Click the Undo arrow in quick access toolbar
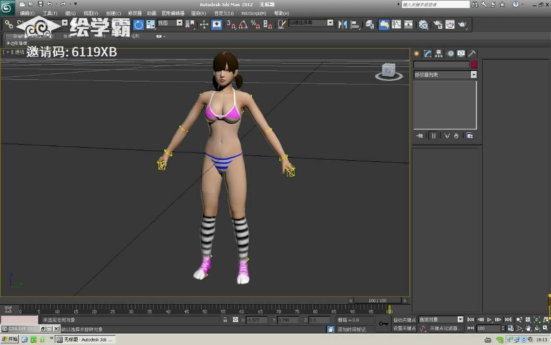Screen dimensions: 551x345 coord(50,4)
